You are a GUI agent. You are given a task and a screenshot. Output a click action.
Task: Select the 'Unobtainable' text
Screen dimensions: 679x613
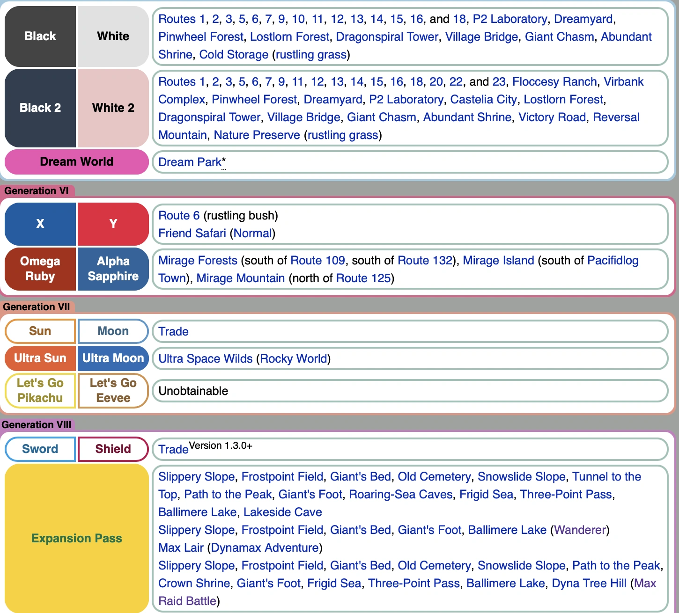click(193, 391)
